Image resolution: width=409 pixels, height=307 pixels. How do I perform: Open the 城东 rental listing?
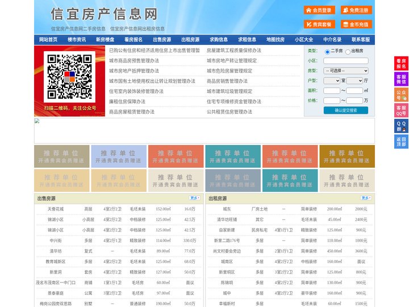(x=227, y=209)
